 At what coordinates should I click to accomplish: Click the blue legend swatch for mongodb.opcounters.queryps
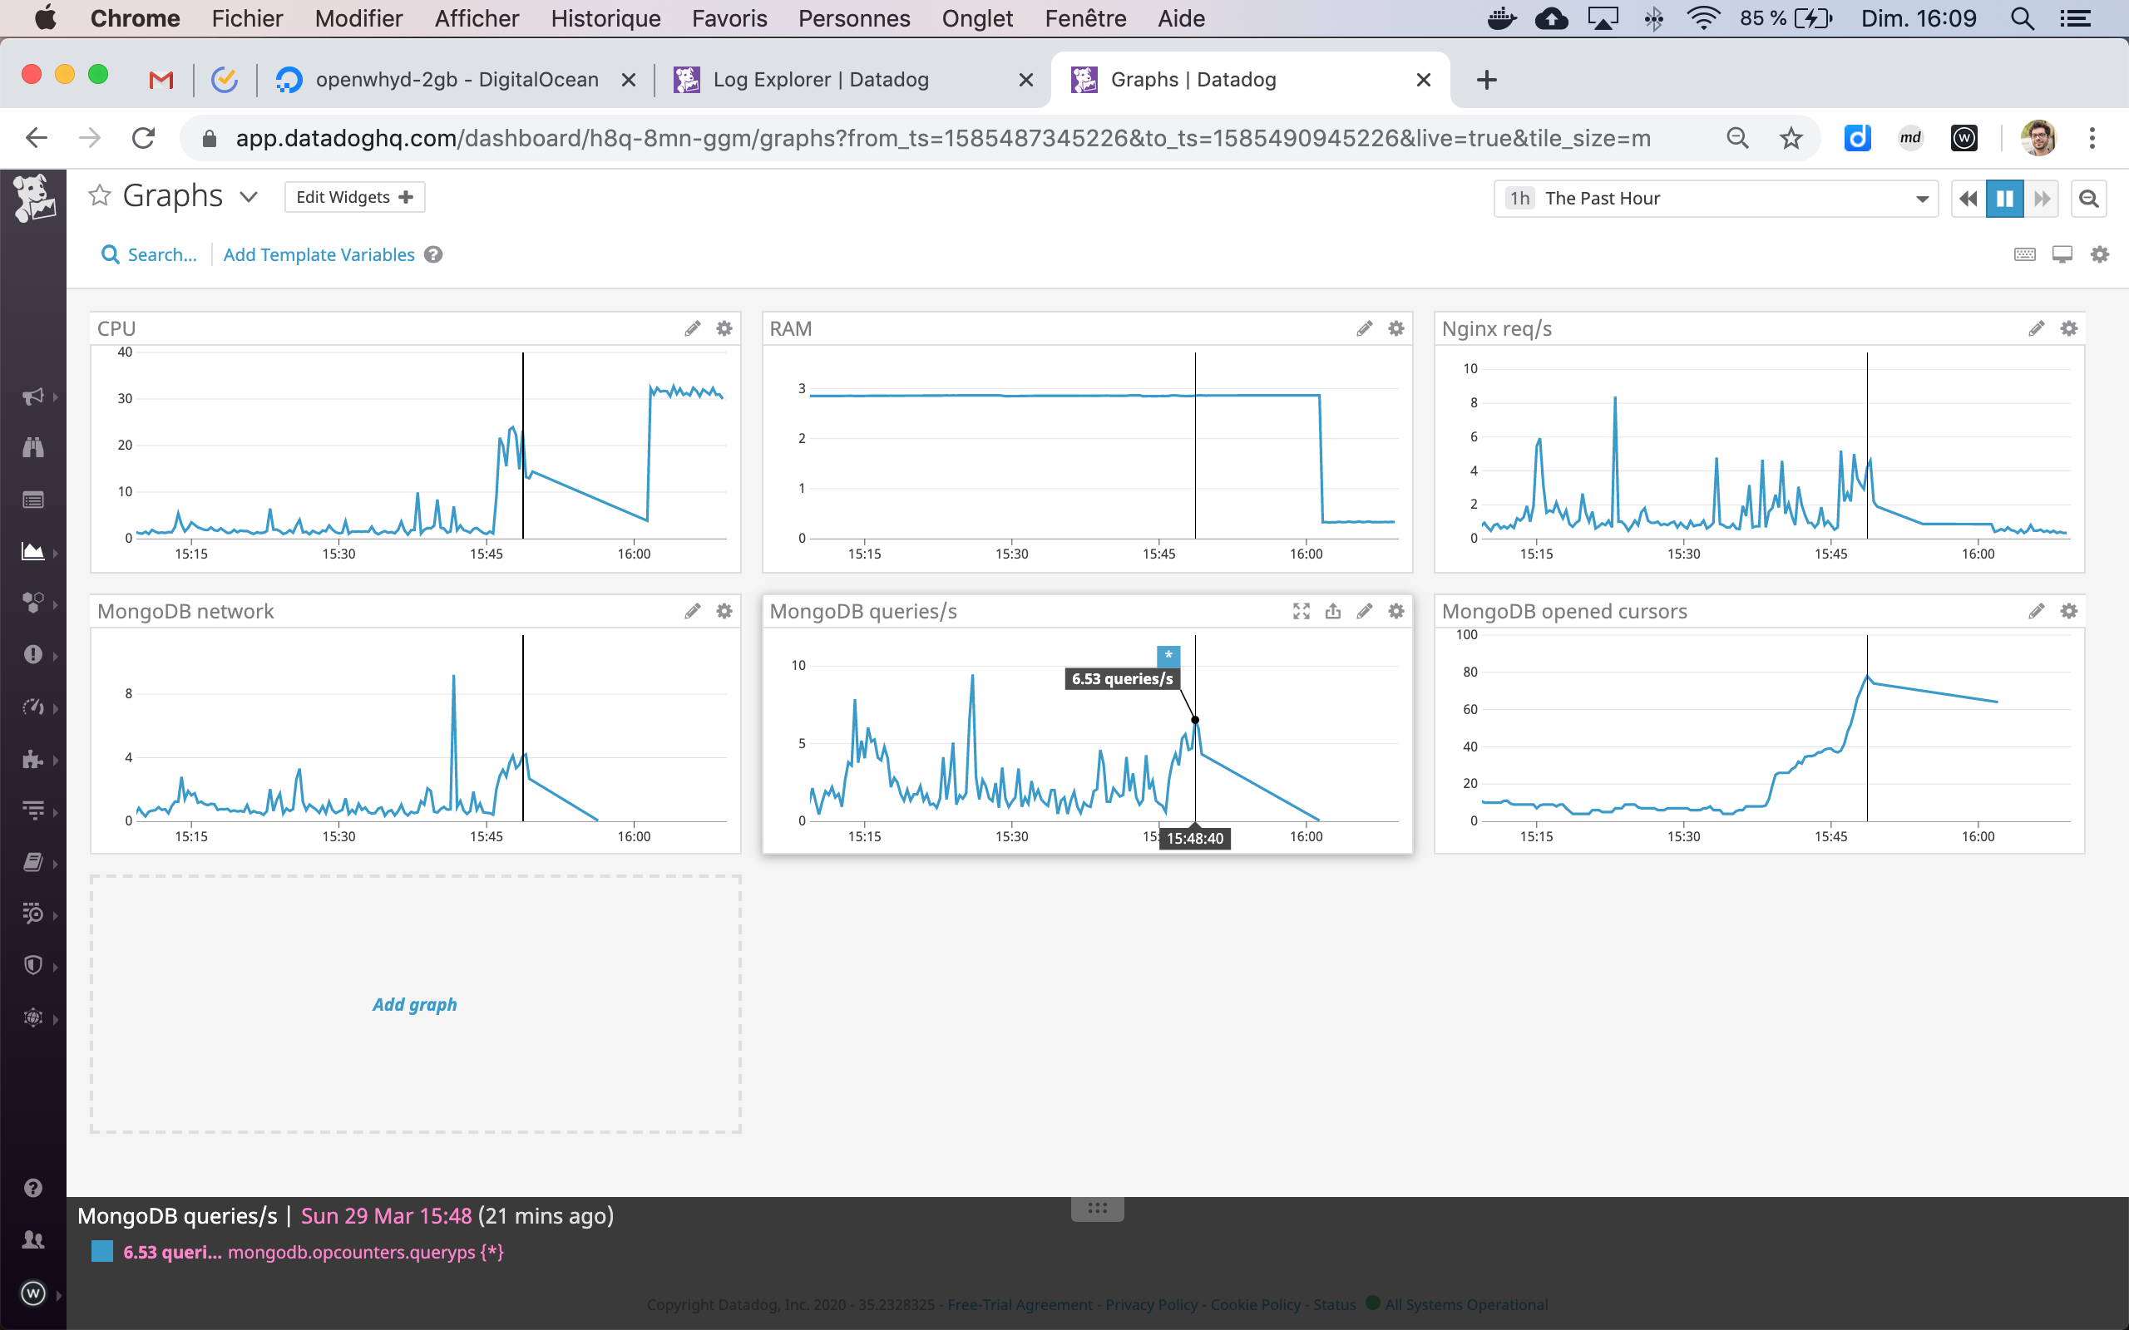102,1251
